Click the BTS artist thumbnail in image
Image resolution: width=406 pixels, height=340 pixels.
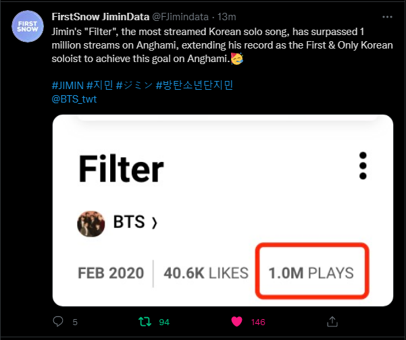91,224
